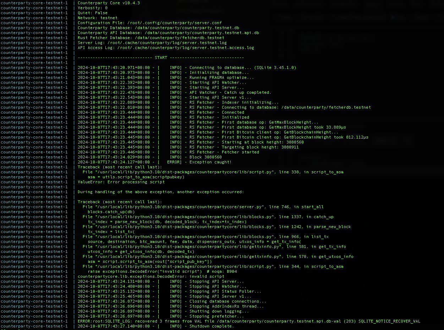Select the 'RS Fetcher - Connected' entry
Image resolution: width=444 pixels, height=330 pixels.
pos(161,112)
